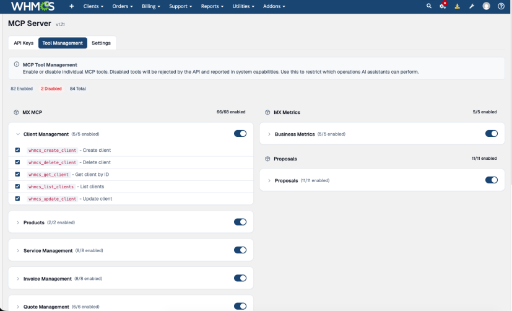Expand the Service Management chevron
Viewport: 512px width, 311px height.
coord(18,250)
